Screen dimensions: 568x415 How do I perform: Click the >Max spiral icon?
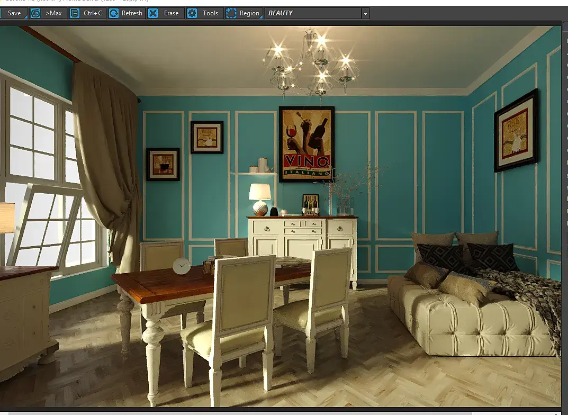point(35,13)
